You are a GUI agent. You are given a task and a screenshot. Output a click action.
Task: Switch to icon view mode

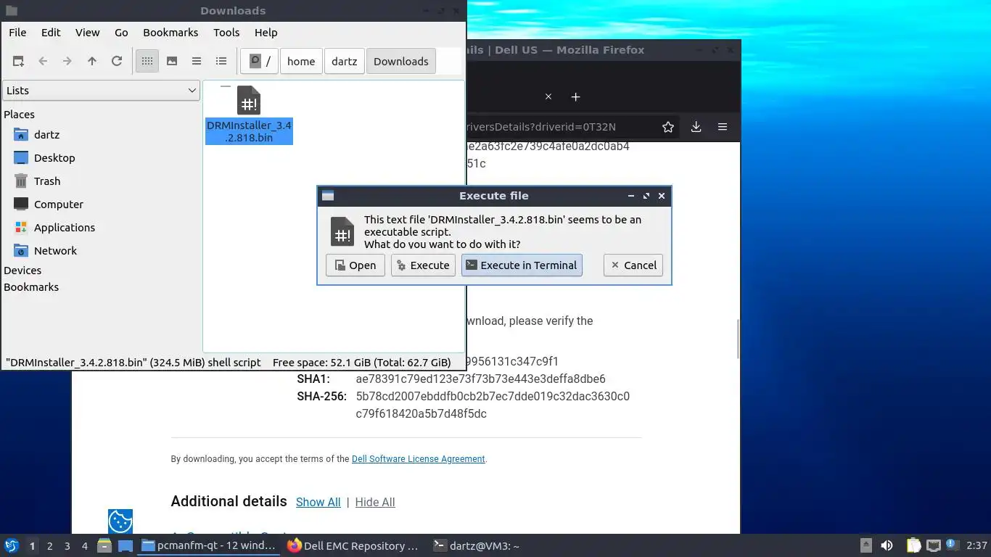point(147,62)
